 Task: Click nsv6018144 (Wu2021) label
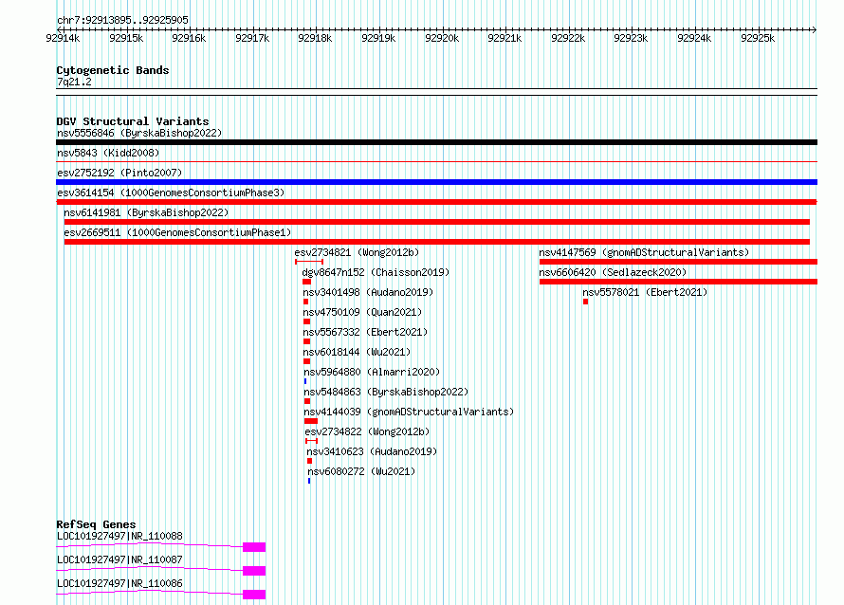[357, 352]
